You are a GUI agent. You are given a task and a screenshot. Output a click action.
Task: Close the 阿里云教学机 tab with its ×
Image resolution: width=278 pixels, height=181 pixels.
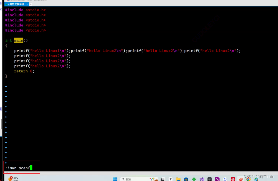pos(27,4)
